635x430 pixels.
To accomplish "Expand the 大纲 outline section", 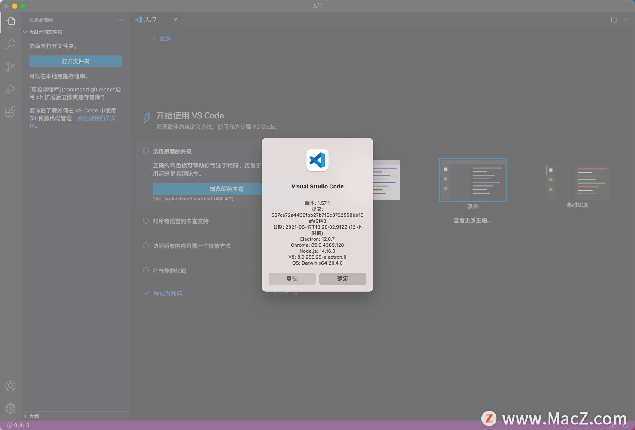I will tap(31, 416).
